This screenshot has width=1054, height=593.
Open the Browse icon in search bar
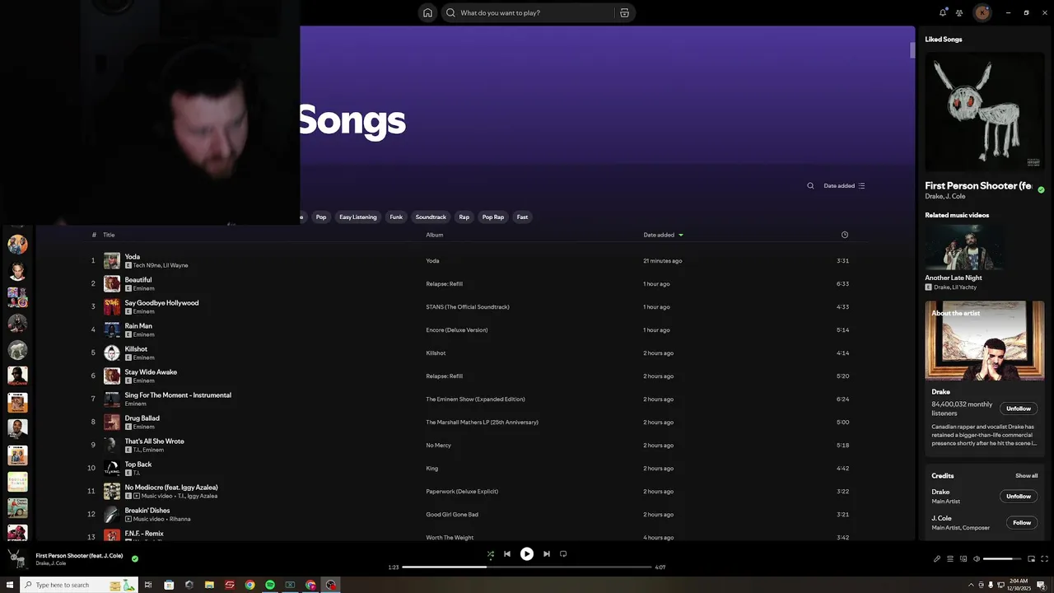point(624,12)
